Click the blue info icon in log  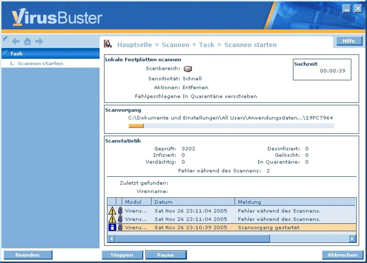(112, 227)
